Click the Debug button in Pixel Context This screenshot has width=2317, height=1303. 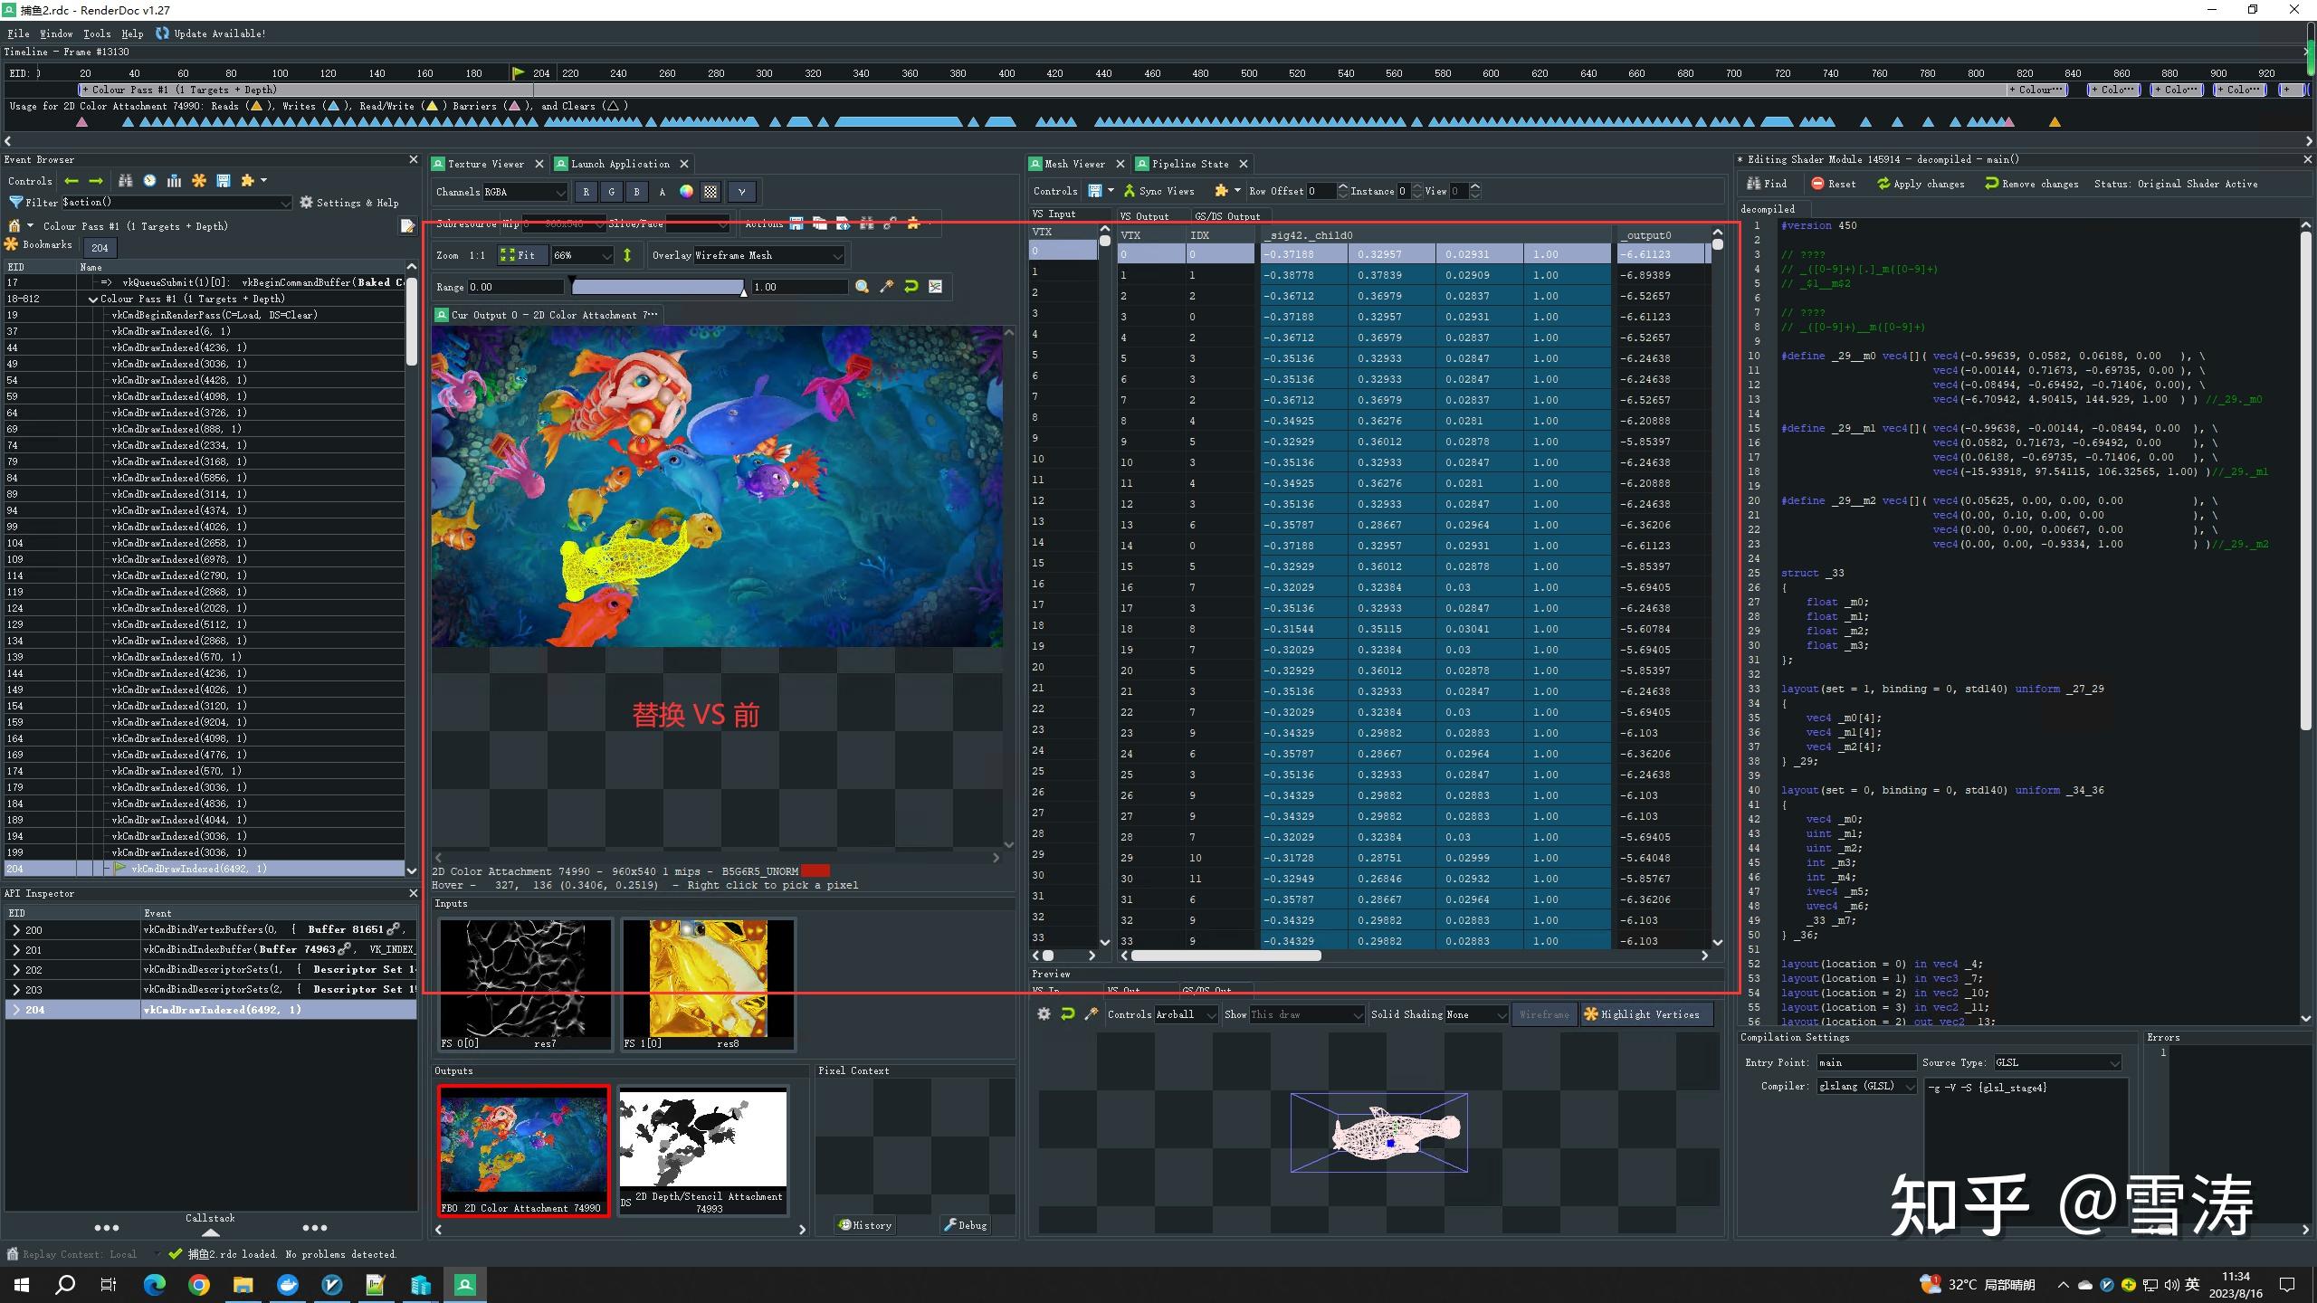point(966,1225)
